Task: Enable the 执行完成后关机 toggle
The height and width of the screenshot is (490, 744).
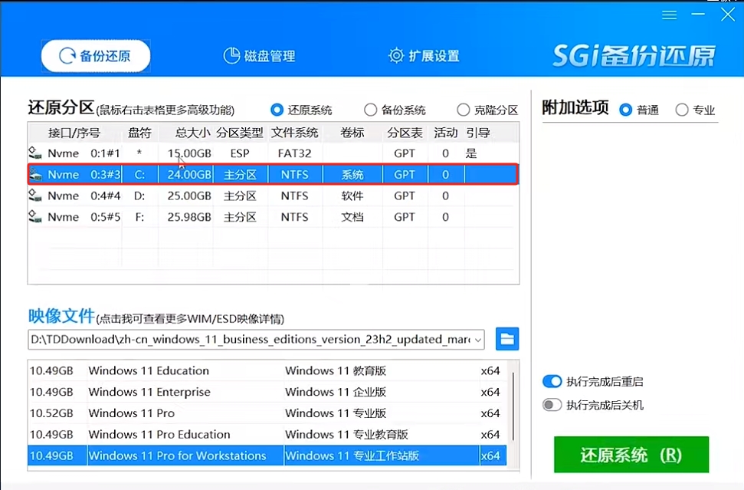Action: (553, 404)
